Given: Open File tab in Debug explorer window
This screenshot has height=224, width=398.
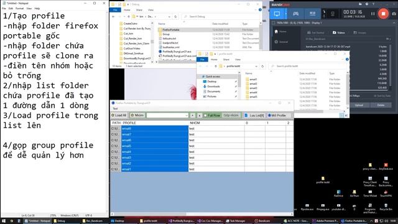Looking at the screenshot, I should tap(115, 10).
